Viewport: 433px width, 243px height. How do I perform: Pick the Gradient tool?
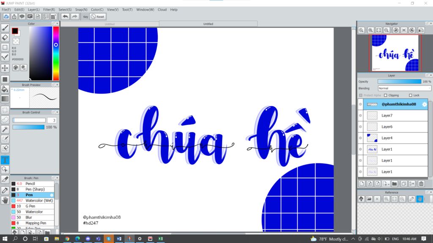[5, 99]
